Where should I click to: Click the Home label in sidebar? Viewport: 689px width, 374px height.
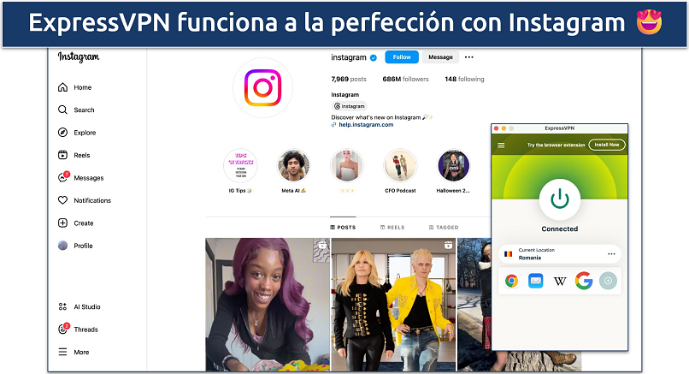pyautogui.click(x=83, y=87)
